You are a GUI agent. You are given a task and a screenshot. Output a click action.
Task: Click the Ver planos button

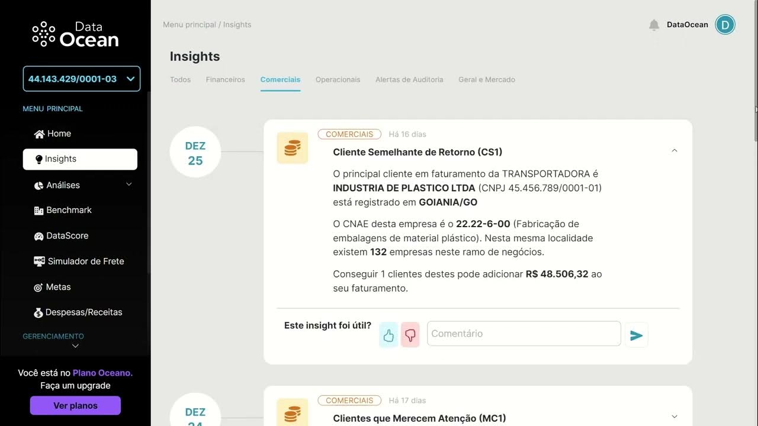(x=75, y=405)
